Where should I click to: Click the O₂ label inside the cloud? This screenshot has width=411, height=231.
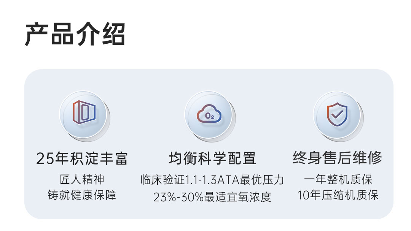pyautogui.click(x=209, y=115)
